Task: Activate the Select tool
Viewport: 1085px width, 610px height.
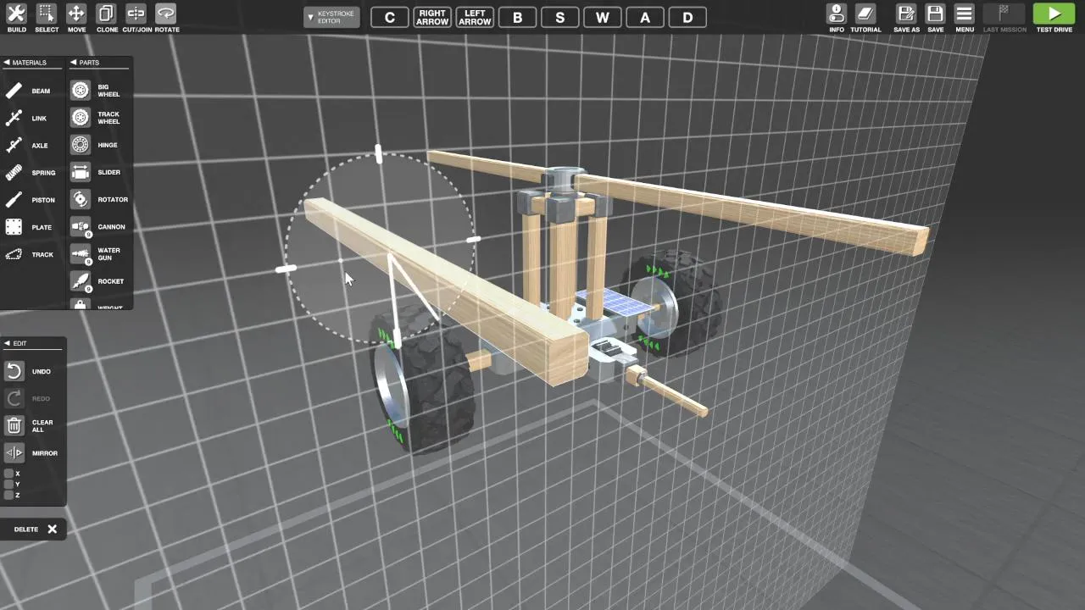Action: pos(47,18)
